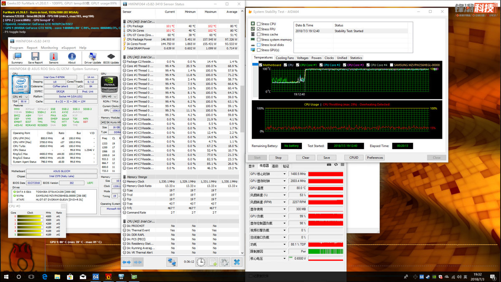Click the Preferences button

click(374, 158)
